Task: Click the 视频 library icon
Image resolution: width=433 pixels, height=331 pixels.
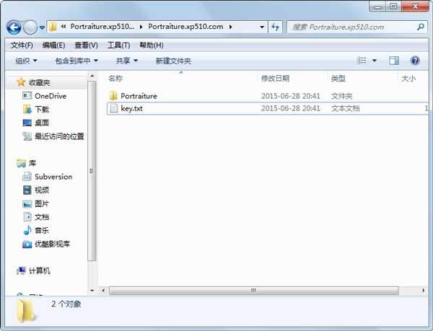Action: click(27, 190)
